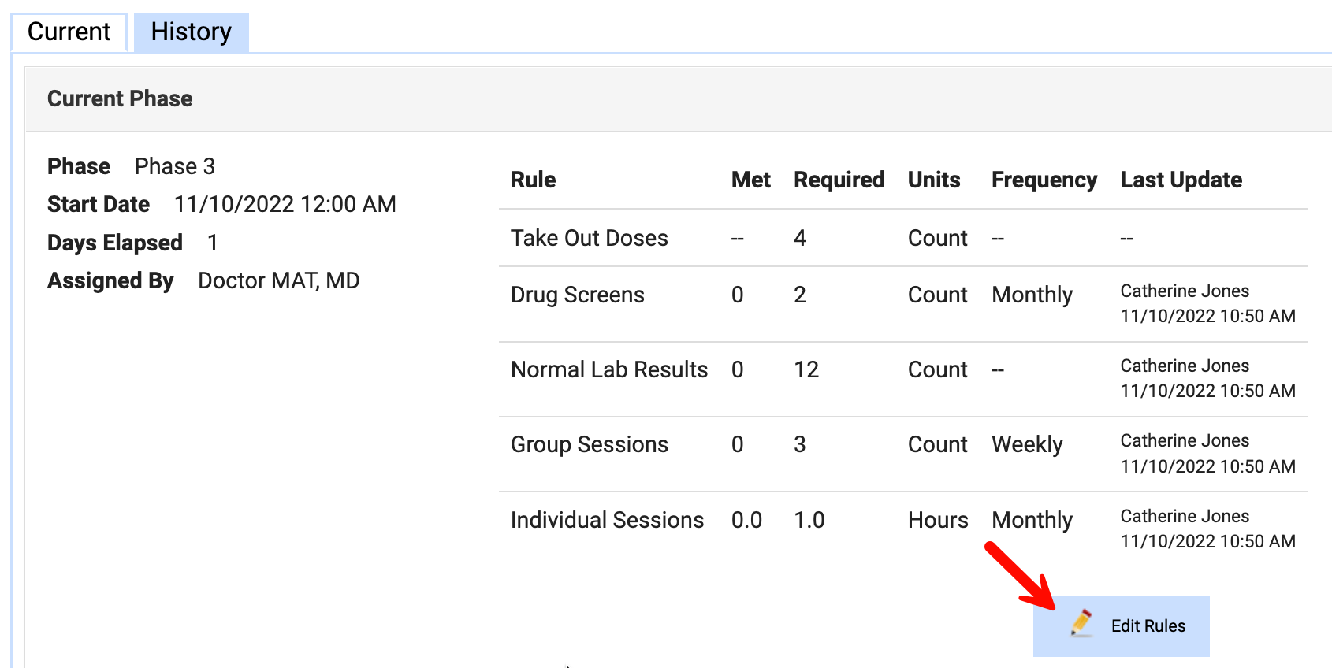This screenshot has width=1332, height=668.
Task: Click the Monthly frequency for Drug Screens
Action: (x=1032, y=295)
